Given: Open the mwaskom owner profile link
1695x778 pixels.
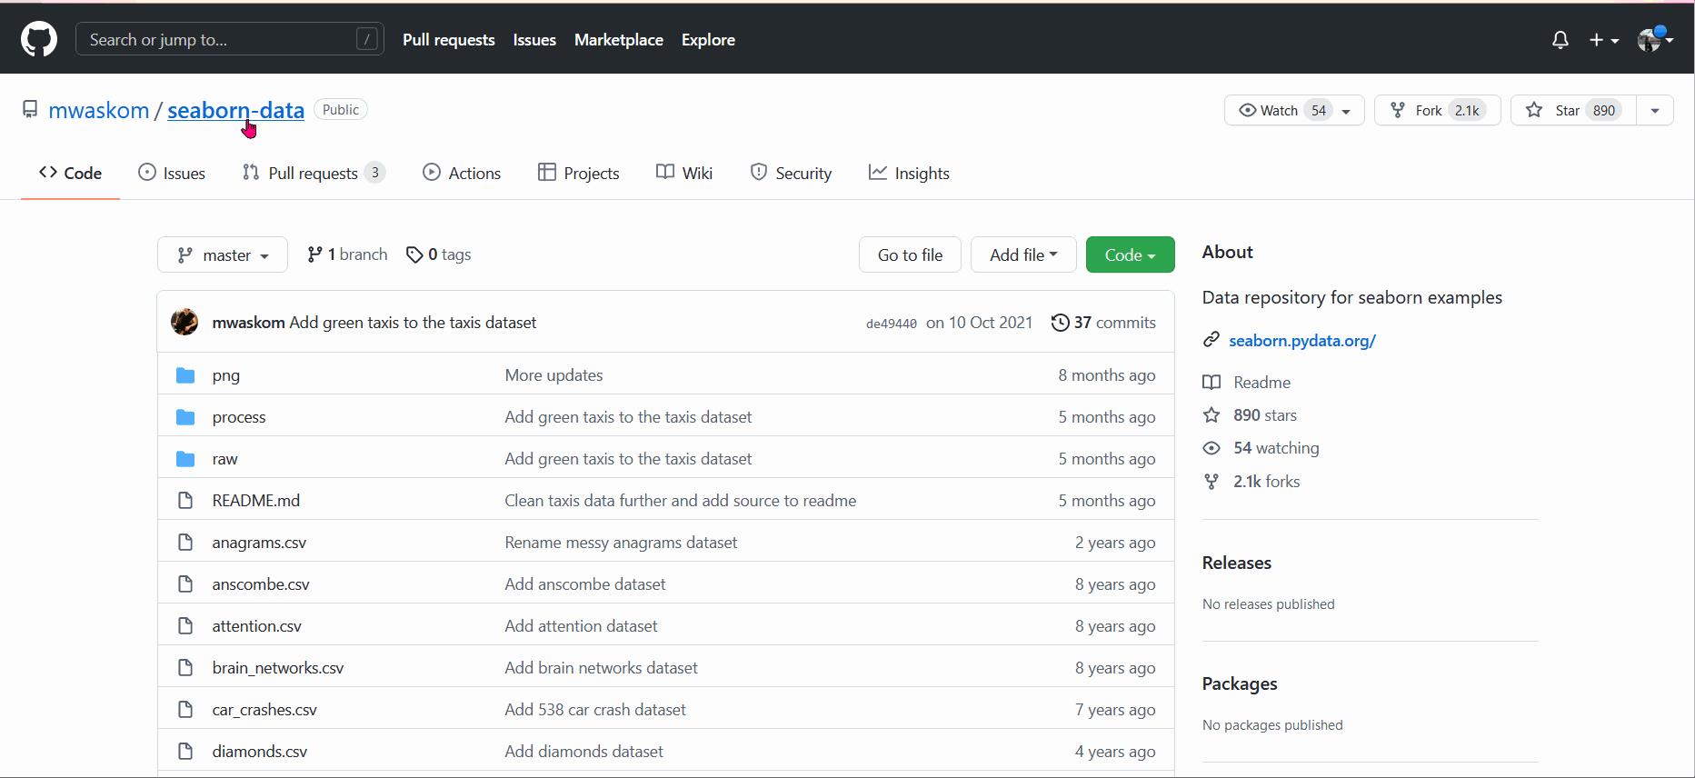Looking at the screenshot, I should point(98,110).
